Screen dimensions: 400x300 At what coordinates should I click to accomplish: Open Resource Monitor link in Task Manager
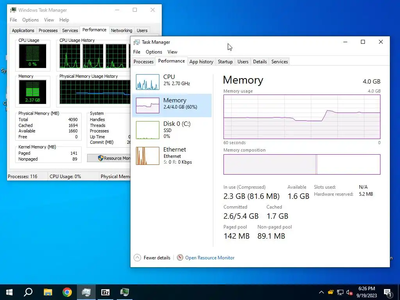click(x=210, y=258)
